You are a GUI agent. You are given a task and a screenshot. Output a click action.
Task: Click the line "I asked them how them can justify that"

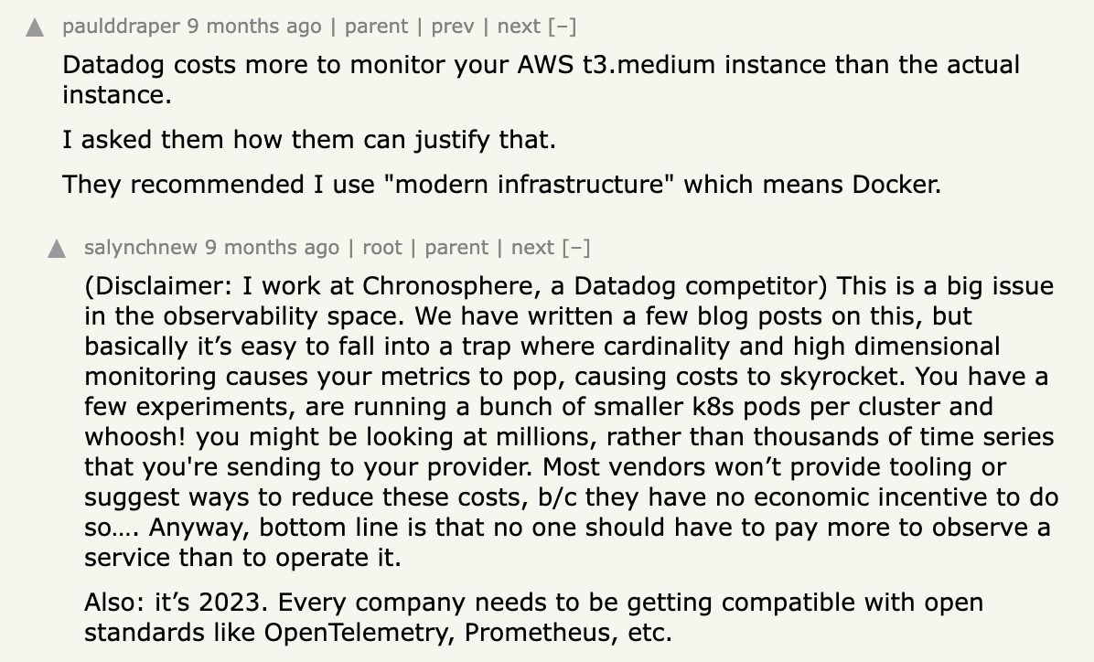[x=309, y=140]
